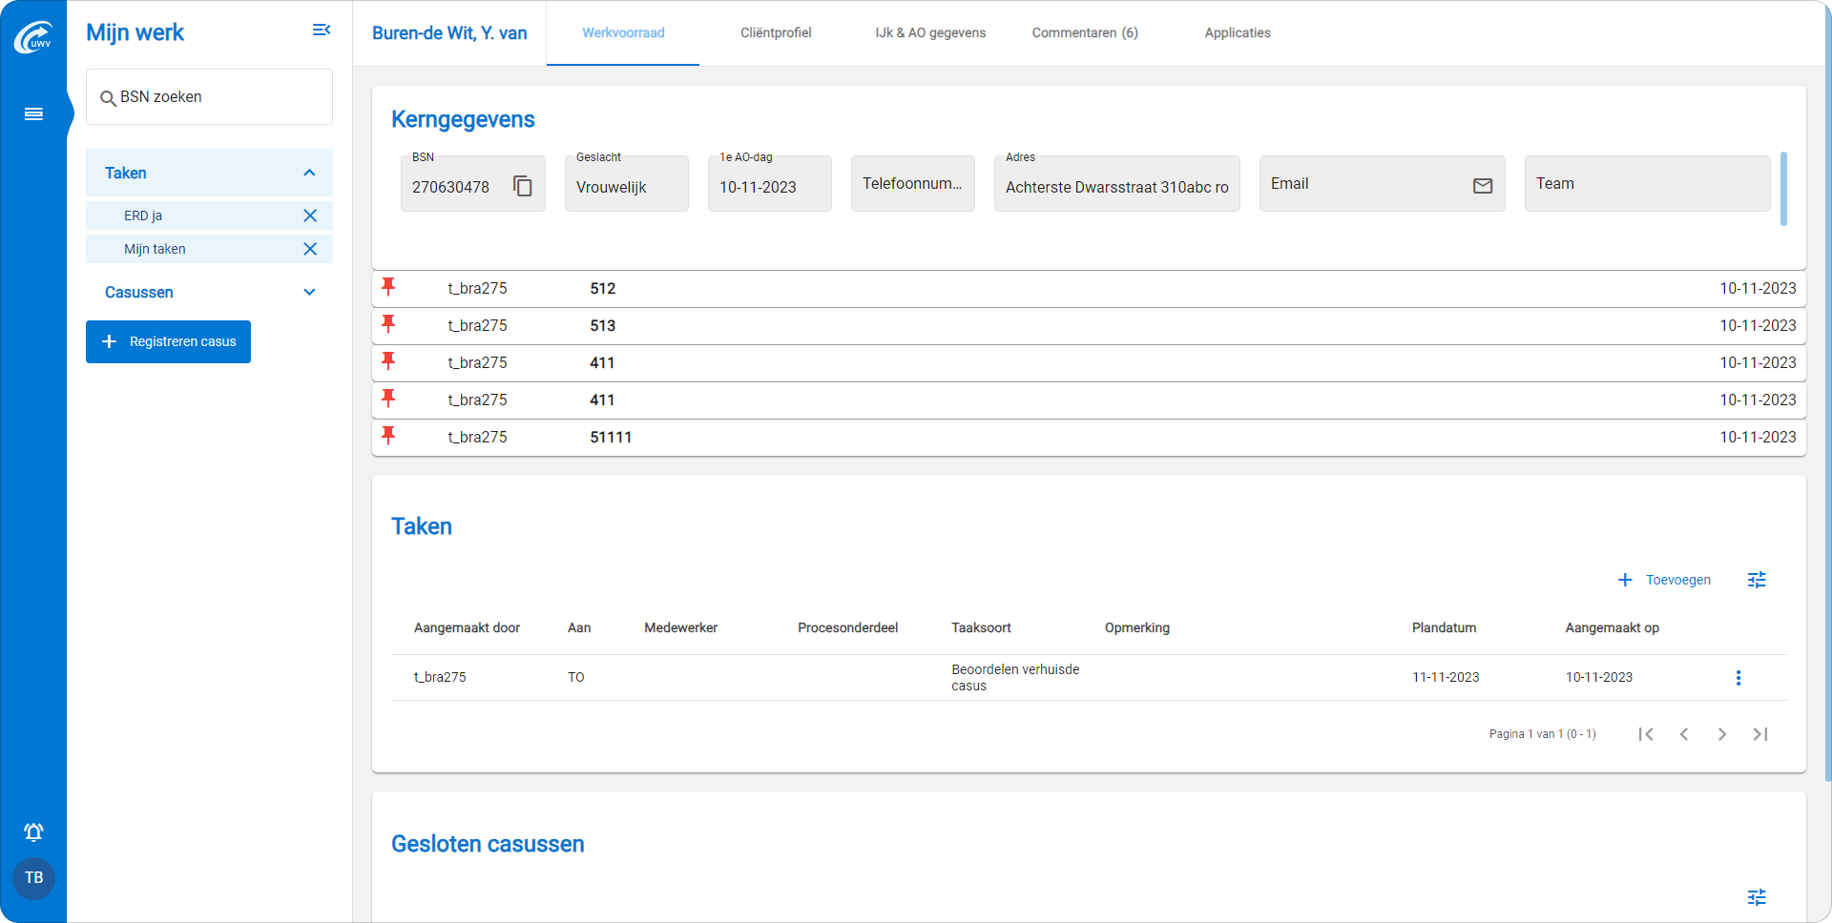Click the Team field
Image resolution: width=1832 pixels, height=923 pixels.
[x=1648, y=183]
